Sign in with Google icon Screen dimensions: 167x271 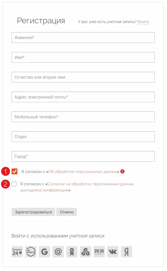click(x=44, y=252)
